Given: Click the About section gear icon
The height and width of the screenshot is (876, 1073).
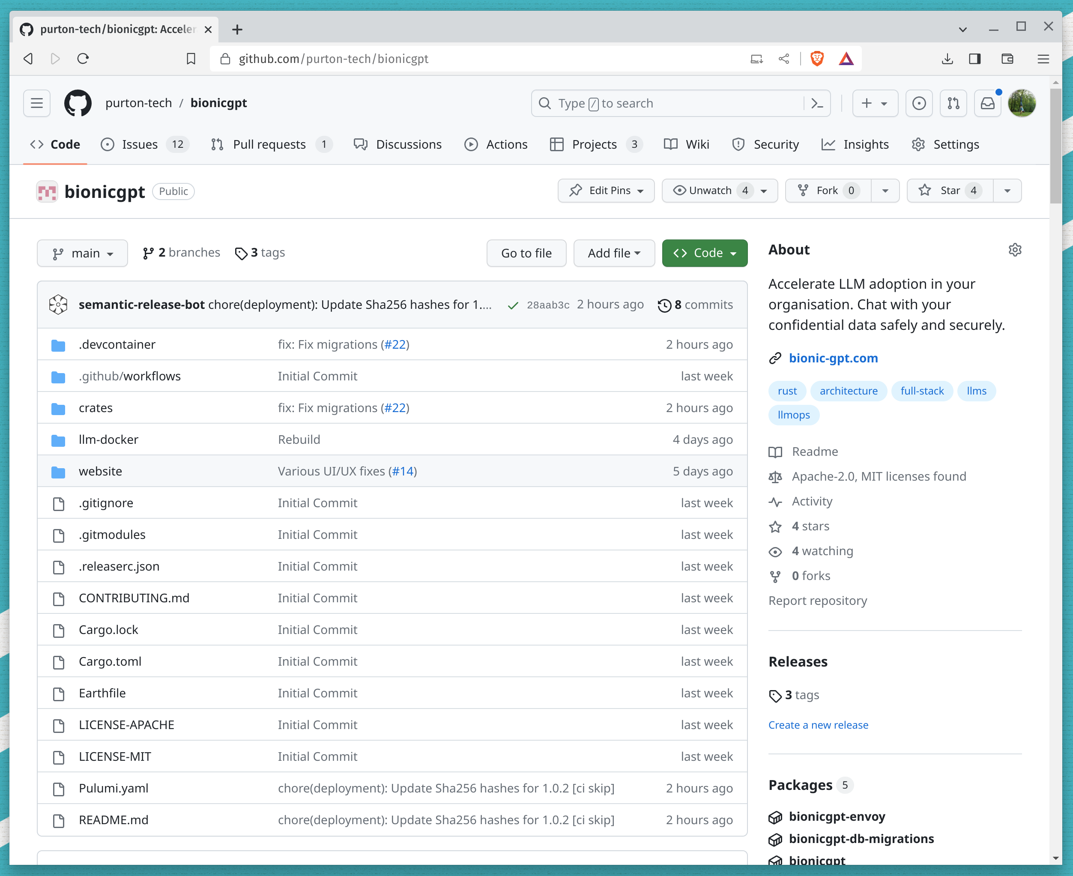Looking at the screenshot, I should coord(1015,250).
